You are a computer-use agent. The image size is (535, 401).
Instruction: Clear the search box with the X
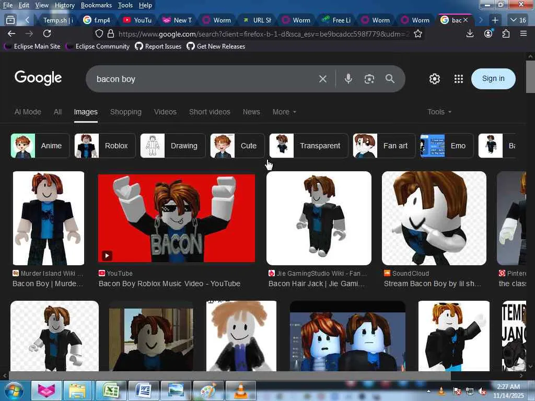click(x=322, y=79)
